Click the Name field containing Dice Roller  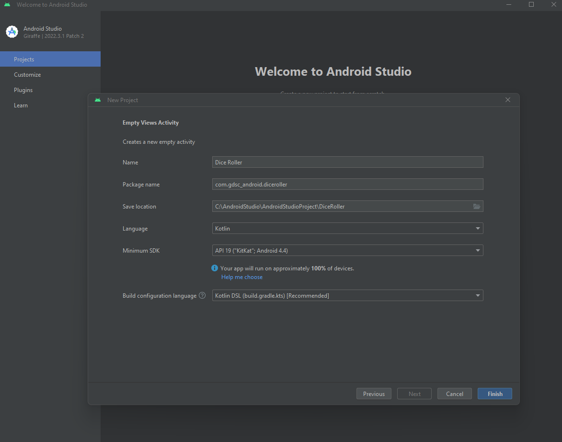[x=347, y=162]
